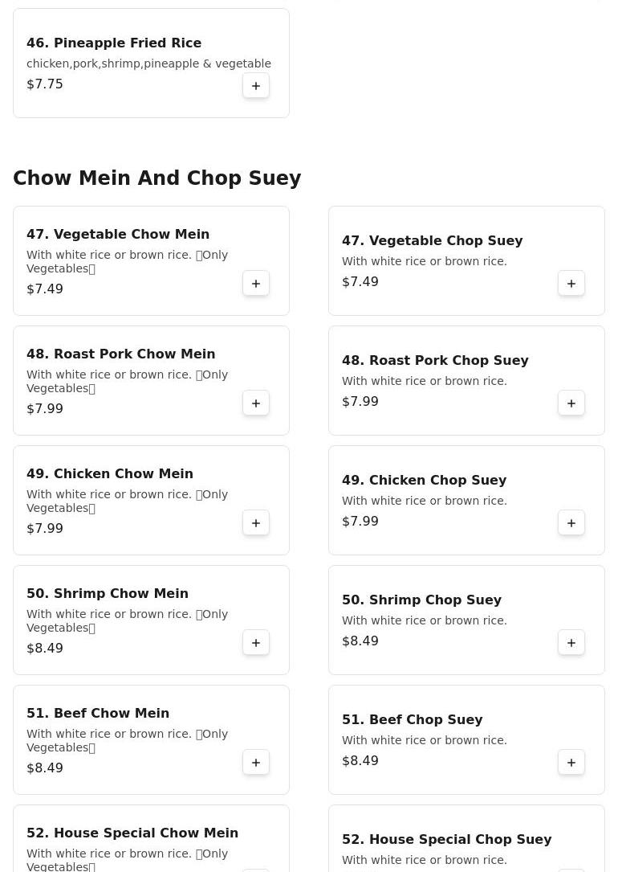The width and height of the screenshot is (618, 872).
Task: Add Vegetable Chop Suey with plus icon
Action: click(x=571, y=284)
